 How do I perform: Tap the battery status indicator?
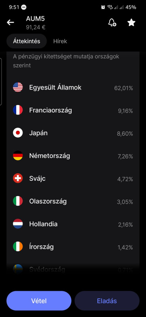click(131, 7)
